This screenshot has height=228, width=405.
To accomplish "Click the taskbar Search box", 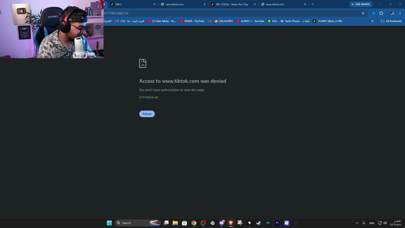I will (137, 223).
